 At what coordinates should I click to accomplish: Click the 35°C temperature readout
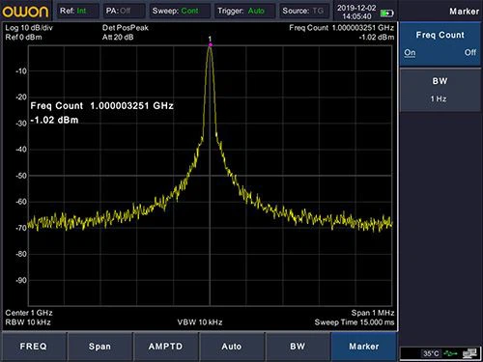[x=431, y=353]
